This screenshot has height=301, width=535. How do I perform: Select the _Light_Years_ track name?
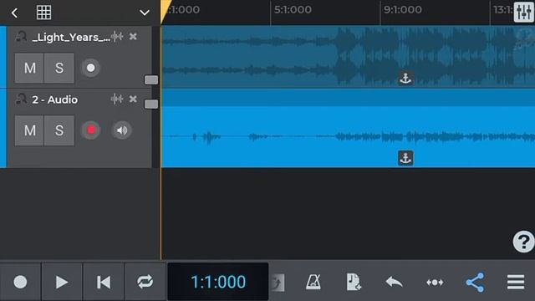coord(71,37)
